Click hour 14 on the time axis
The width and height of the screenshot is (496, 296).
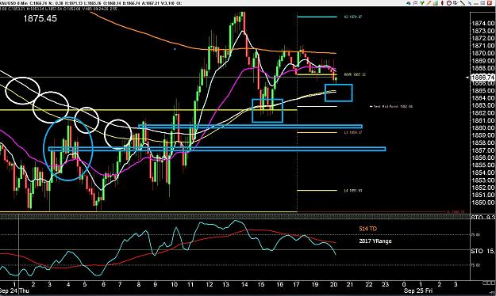(x=244, y=284)
